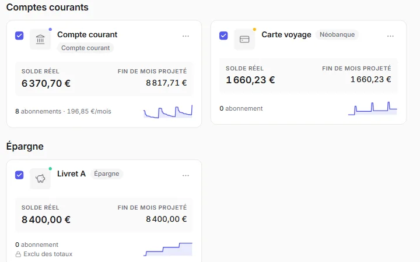Click the 8 abonnements · 196,85 €/mois text

coord(63,111)
